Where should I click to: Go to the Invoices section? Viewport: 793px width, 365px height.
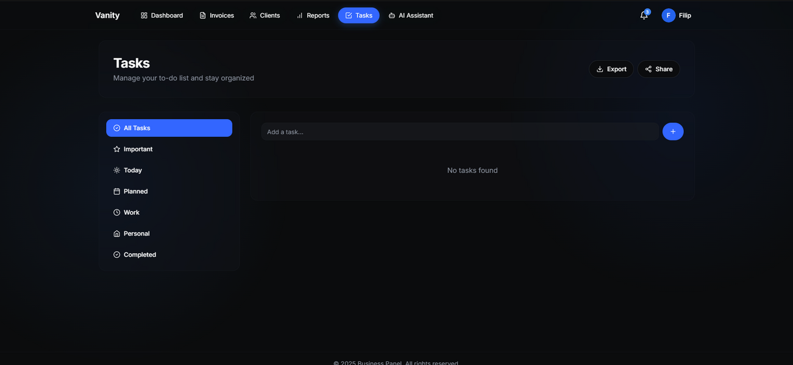point(216,16)
